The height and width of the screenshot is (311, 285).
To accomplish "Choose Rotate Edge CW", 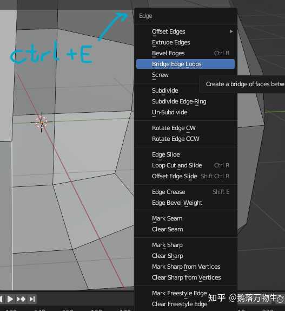I will [x=185, y=128].
